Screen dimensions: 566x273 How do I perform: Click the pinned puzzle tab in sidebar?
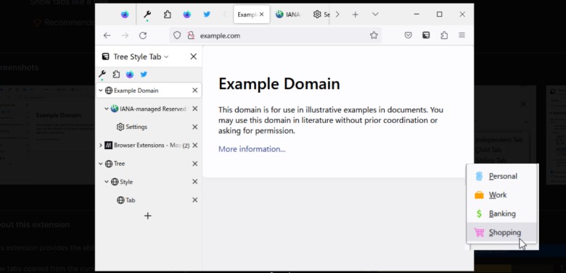(116, 74)
